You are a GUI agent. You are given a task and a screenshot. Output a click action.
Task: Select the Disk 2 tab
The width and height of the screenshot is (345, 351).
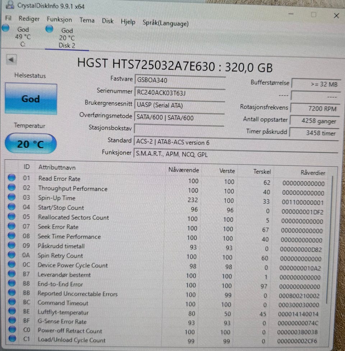[67, 38]
